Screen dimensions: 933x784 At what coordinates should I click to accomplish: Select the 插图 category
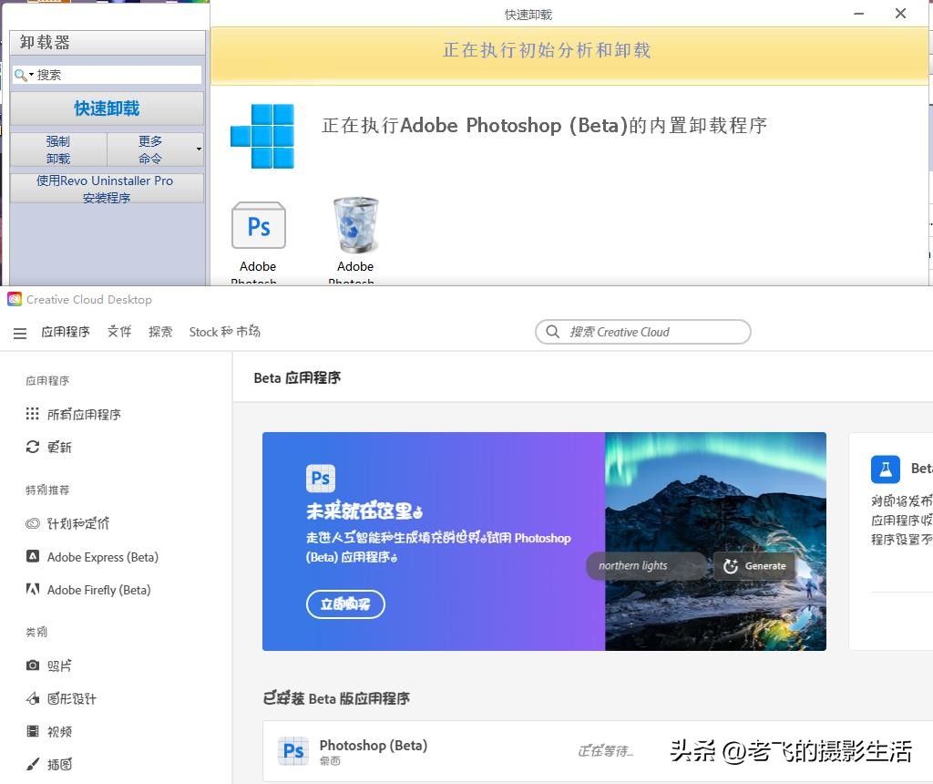point(59,764)
